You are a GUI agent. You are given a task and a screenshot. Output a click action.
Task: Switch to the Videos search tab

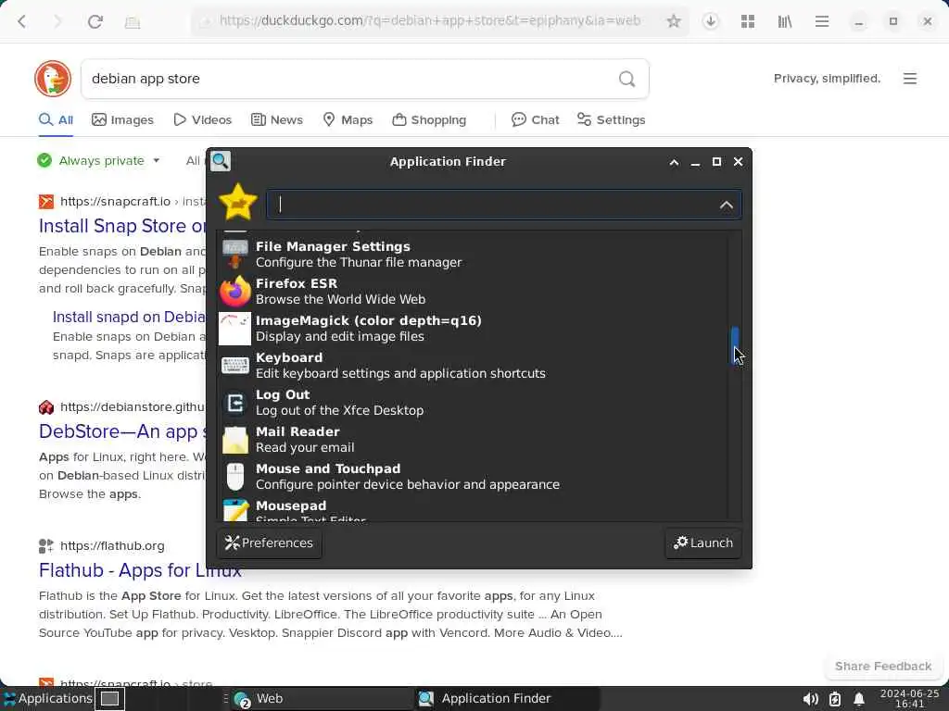[x=203, y=119]
